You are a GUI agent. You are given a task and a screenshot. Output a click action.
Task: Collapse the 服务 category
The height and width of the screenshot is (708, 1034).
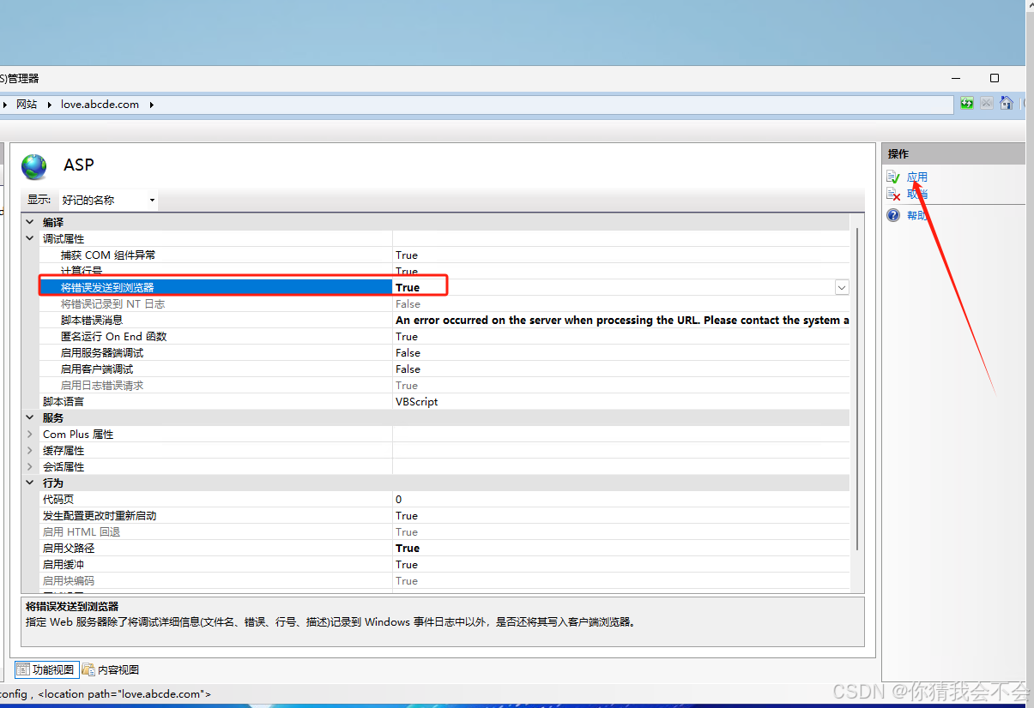coord(30,417)
